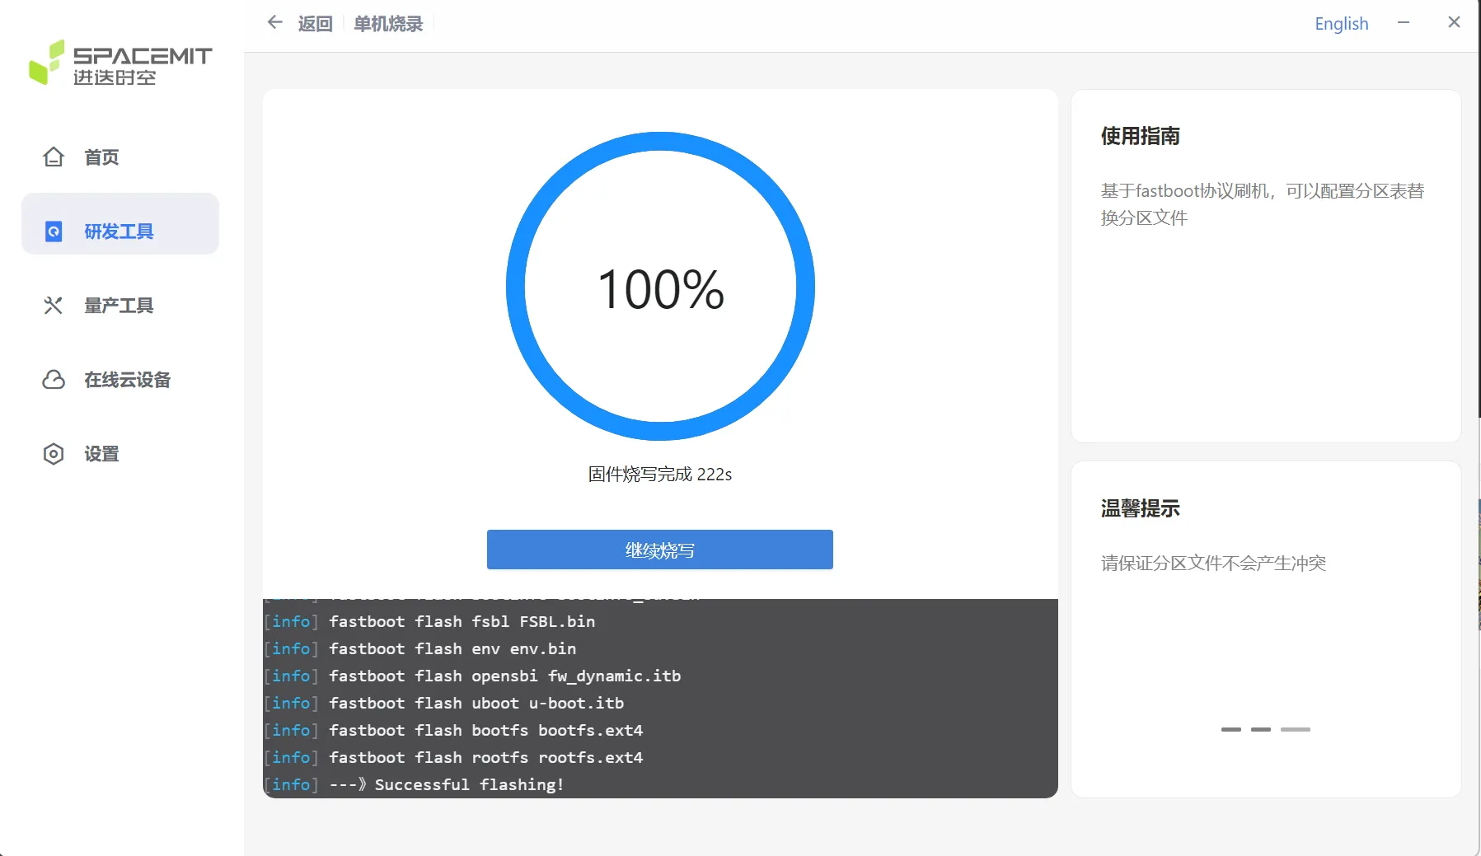Click the home icon beside 首页
This screenshot has height=856, width=1481.
54,157
